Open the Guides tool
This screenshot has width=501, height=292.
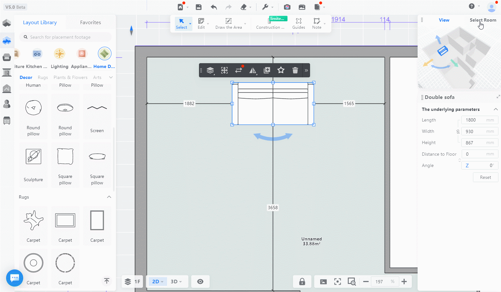(298, 24)
